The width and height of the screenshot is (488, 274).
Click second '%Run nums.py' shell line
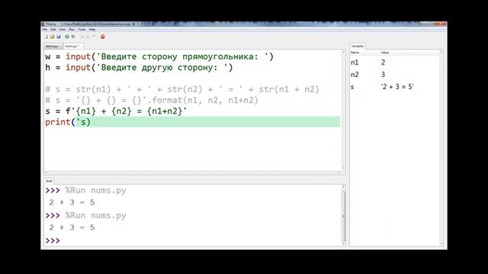point(95,215)
